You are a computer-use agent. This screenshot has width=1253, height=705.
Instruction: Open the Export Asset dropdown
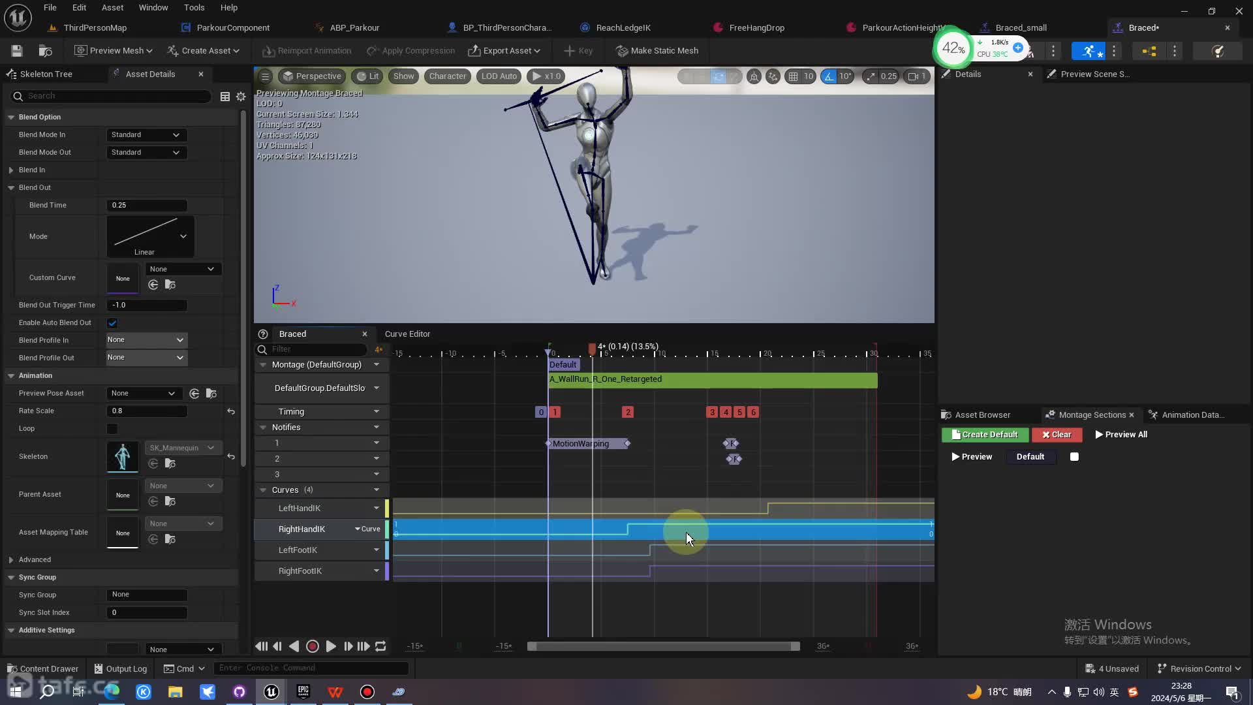point(504,51)
